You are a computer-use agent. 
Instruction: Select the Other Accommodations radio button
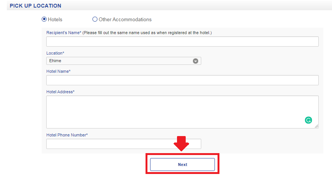95,19
